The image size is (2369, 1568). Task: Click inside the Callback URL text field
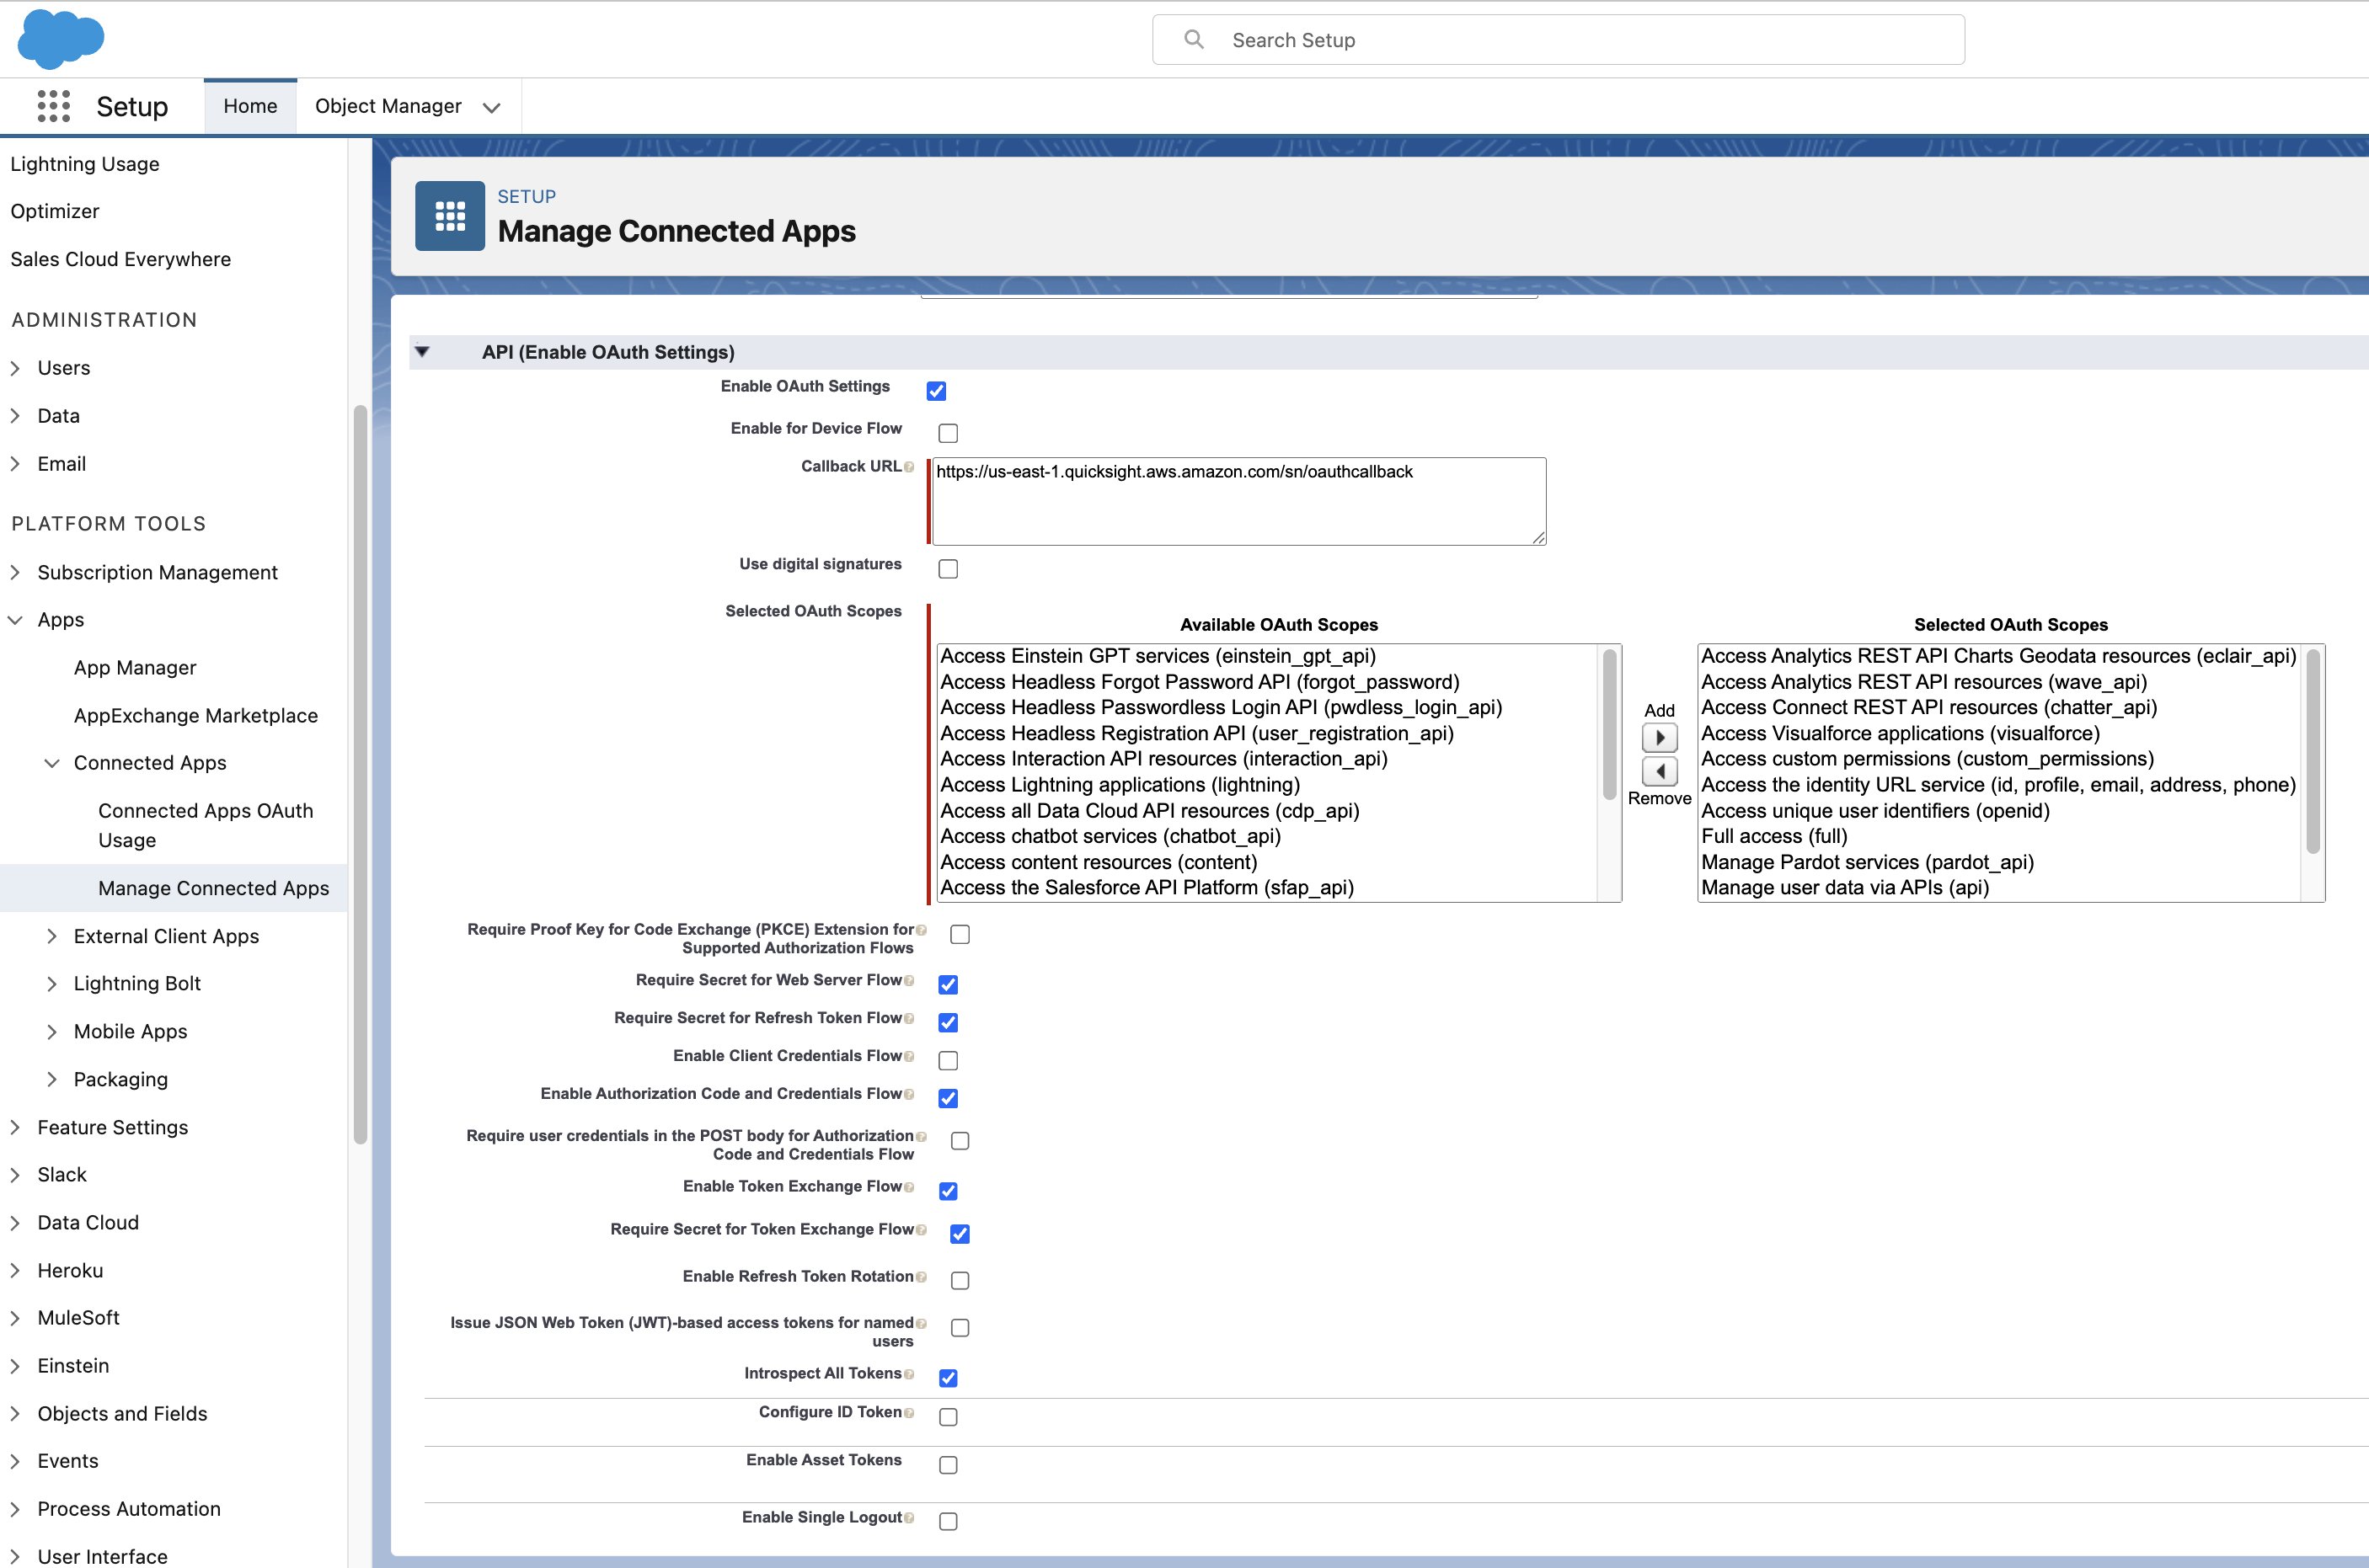[1237, 500]
